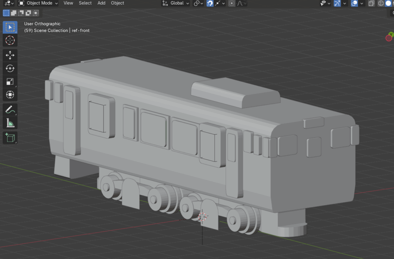
Task: Select the Add Cube tool
Action: click(x=10, y=137)
